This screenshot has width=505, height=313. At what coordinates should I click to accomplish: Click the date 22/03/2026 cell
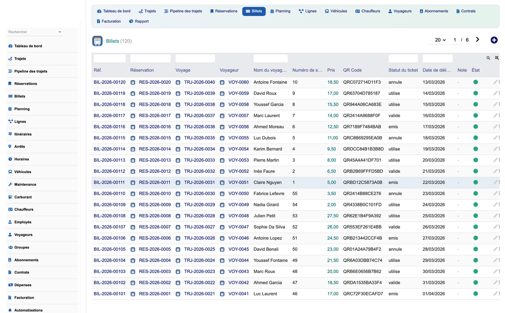(434, 182)
